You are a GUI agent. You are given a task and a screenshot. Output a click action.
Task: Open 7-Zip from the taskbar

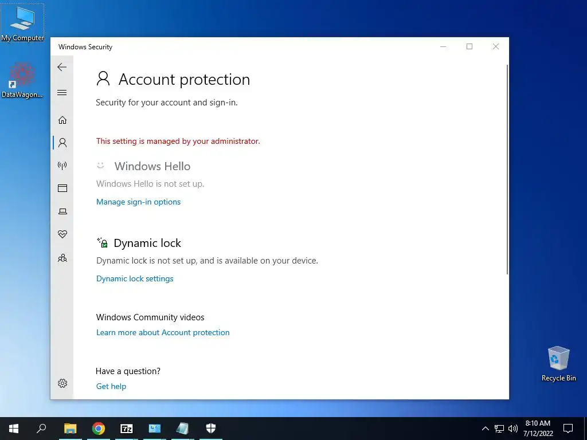click(x=127, y=429)
